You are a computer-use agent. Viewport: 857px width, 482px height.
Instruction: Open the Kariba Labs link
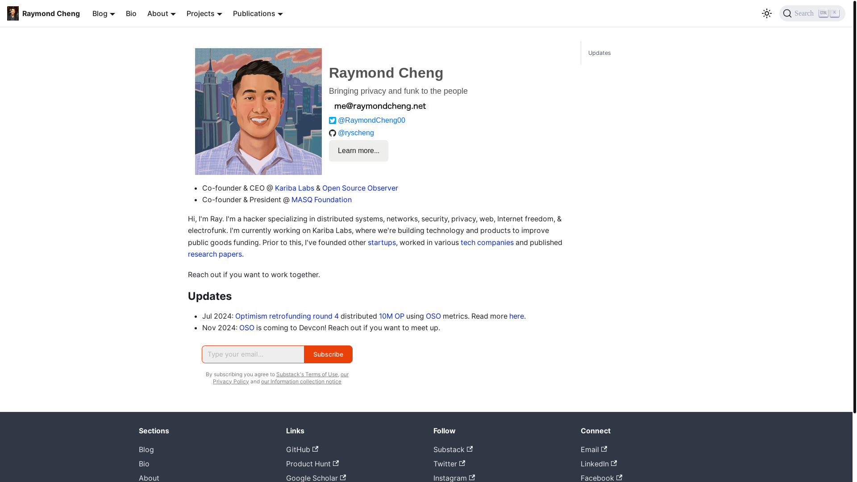(x=294, y=188)
